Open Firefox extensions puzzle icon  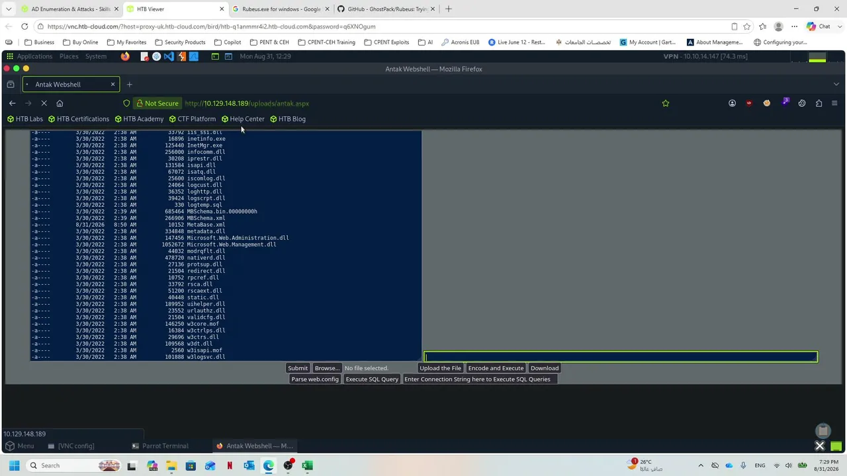click(x=819, y=103)
